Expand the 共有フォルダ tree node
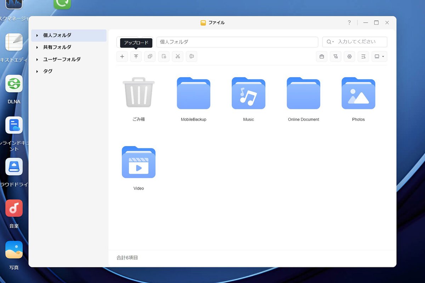 37,47
